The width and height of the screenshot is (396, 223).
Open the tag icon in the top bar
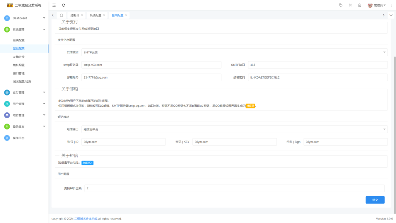click(340, 5)
